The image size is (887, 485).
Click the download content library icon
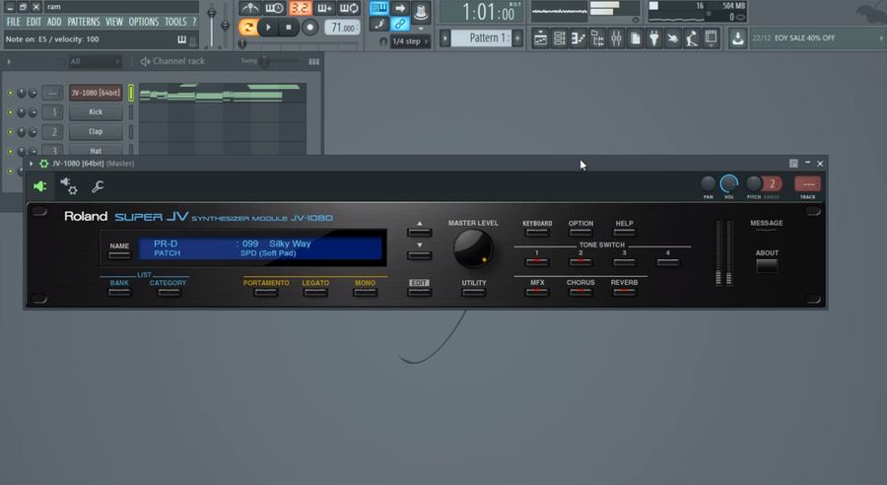(737, 37)
